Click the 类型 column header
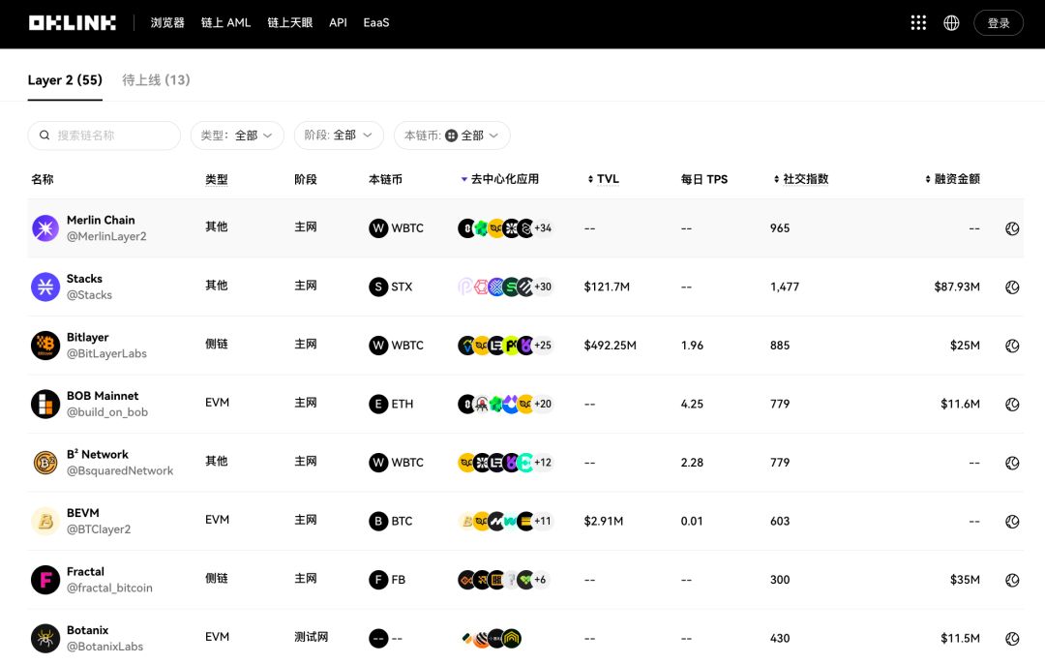The width and height of the screenshot is (1045, 664). point(217,179)
